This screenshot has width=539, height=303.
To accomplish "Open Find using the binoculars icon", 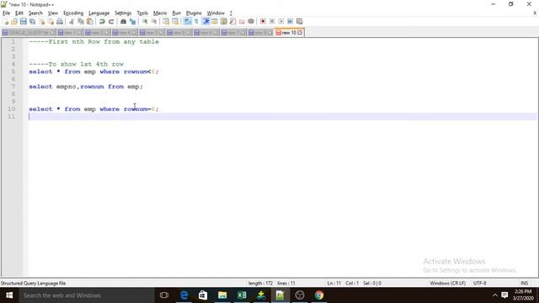I will click(123, 21).
